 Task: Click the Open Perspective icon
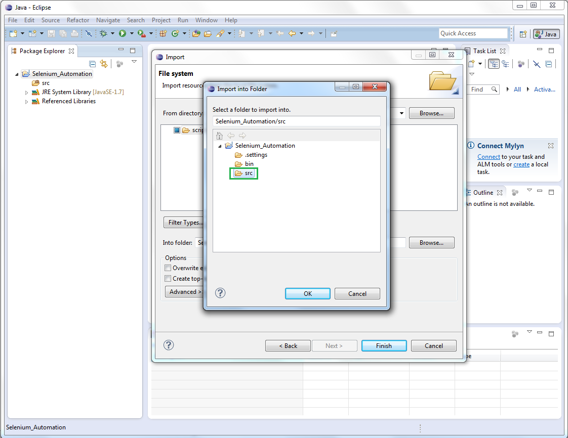click(x=523, y=34)
